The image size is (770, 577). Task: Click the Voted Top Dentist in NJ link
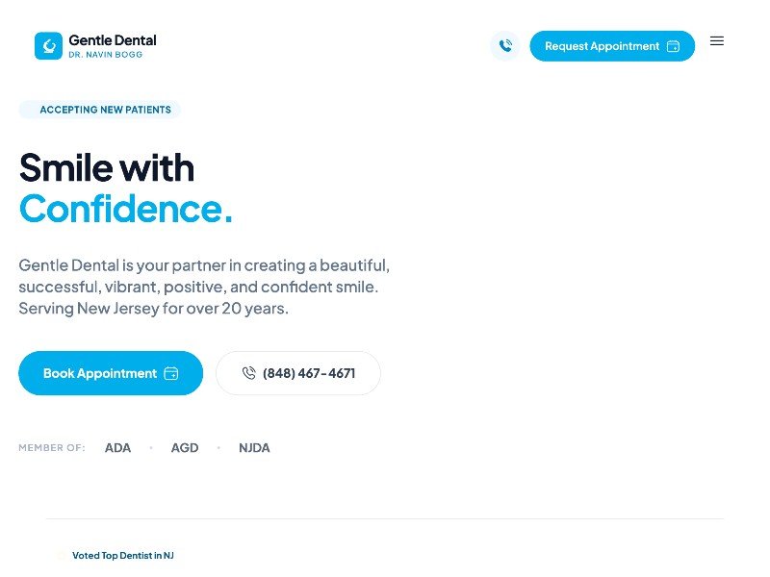(123, 555)
